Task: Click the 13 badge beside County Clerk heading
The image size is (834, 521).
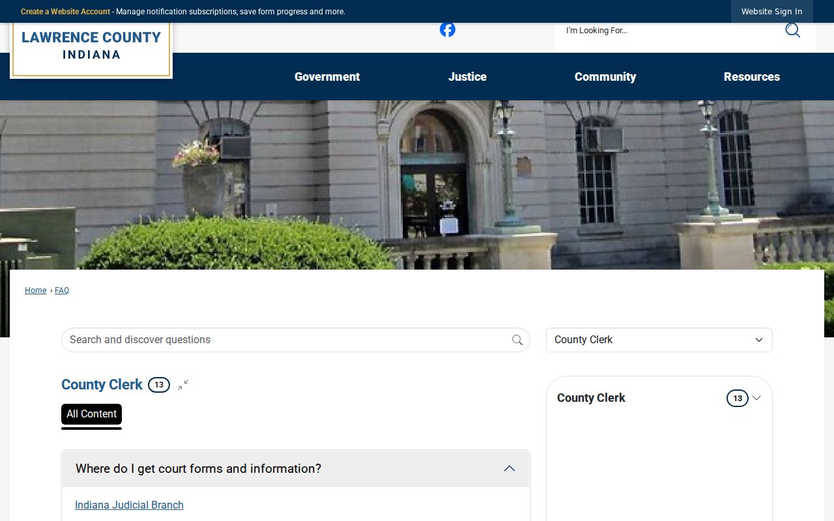Action: tap(159, 385)
